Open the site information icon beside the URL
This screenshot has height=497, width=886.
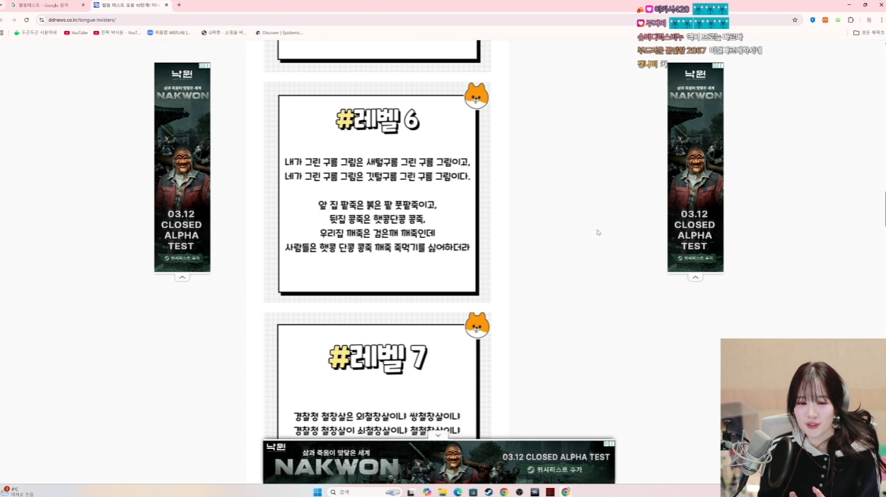click(x=41, y=20)
